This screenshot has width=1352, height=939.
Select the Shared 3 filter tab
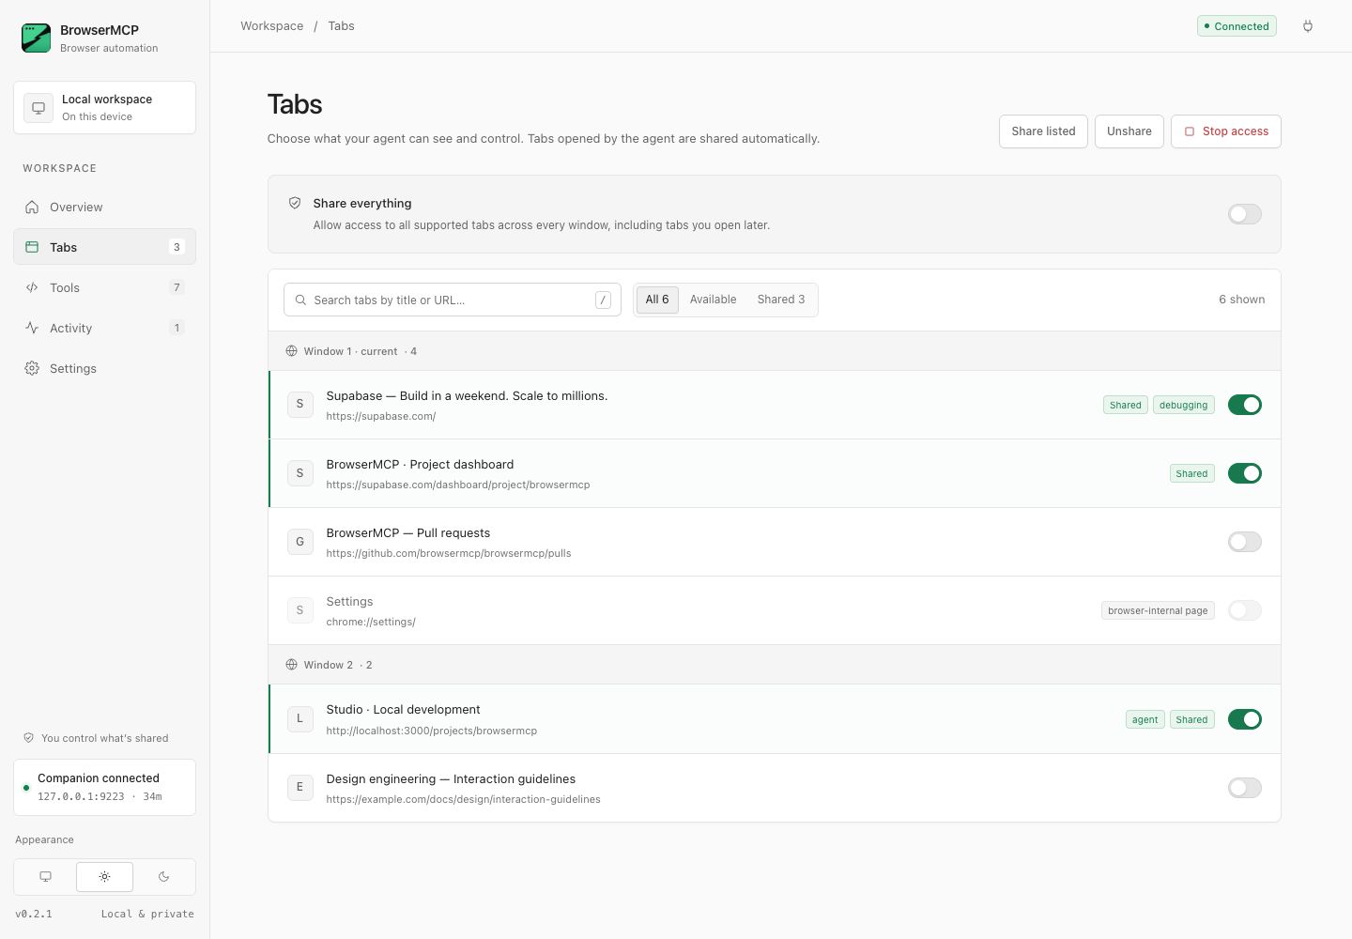pos(781,300)
